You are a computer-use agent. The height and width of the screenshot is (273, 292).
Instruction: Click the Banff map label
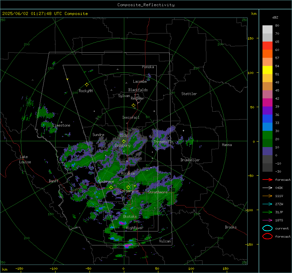(54, 181)
